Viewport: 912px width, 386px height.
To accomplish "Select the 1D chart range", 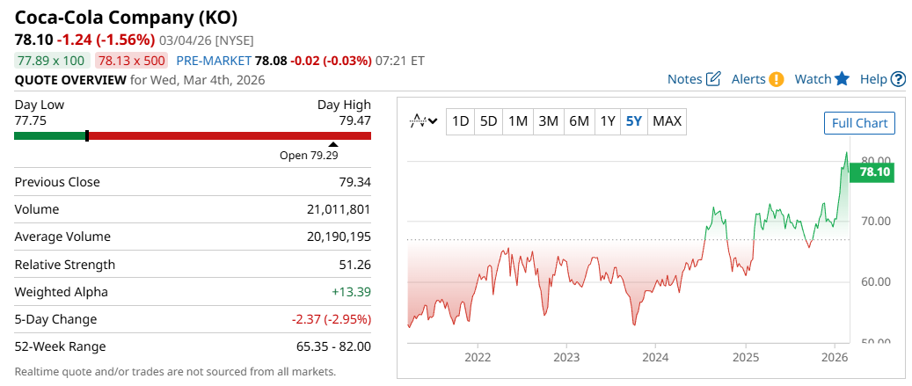I will [x=460, y=121].
